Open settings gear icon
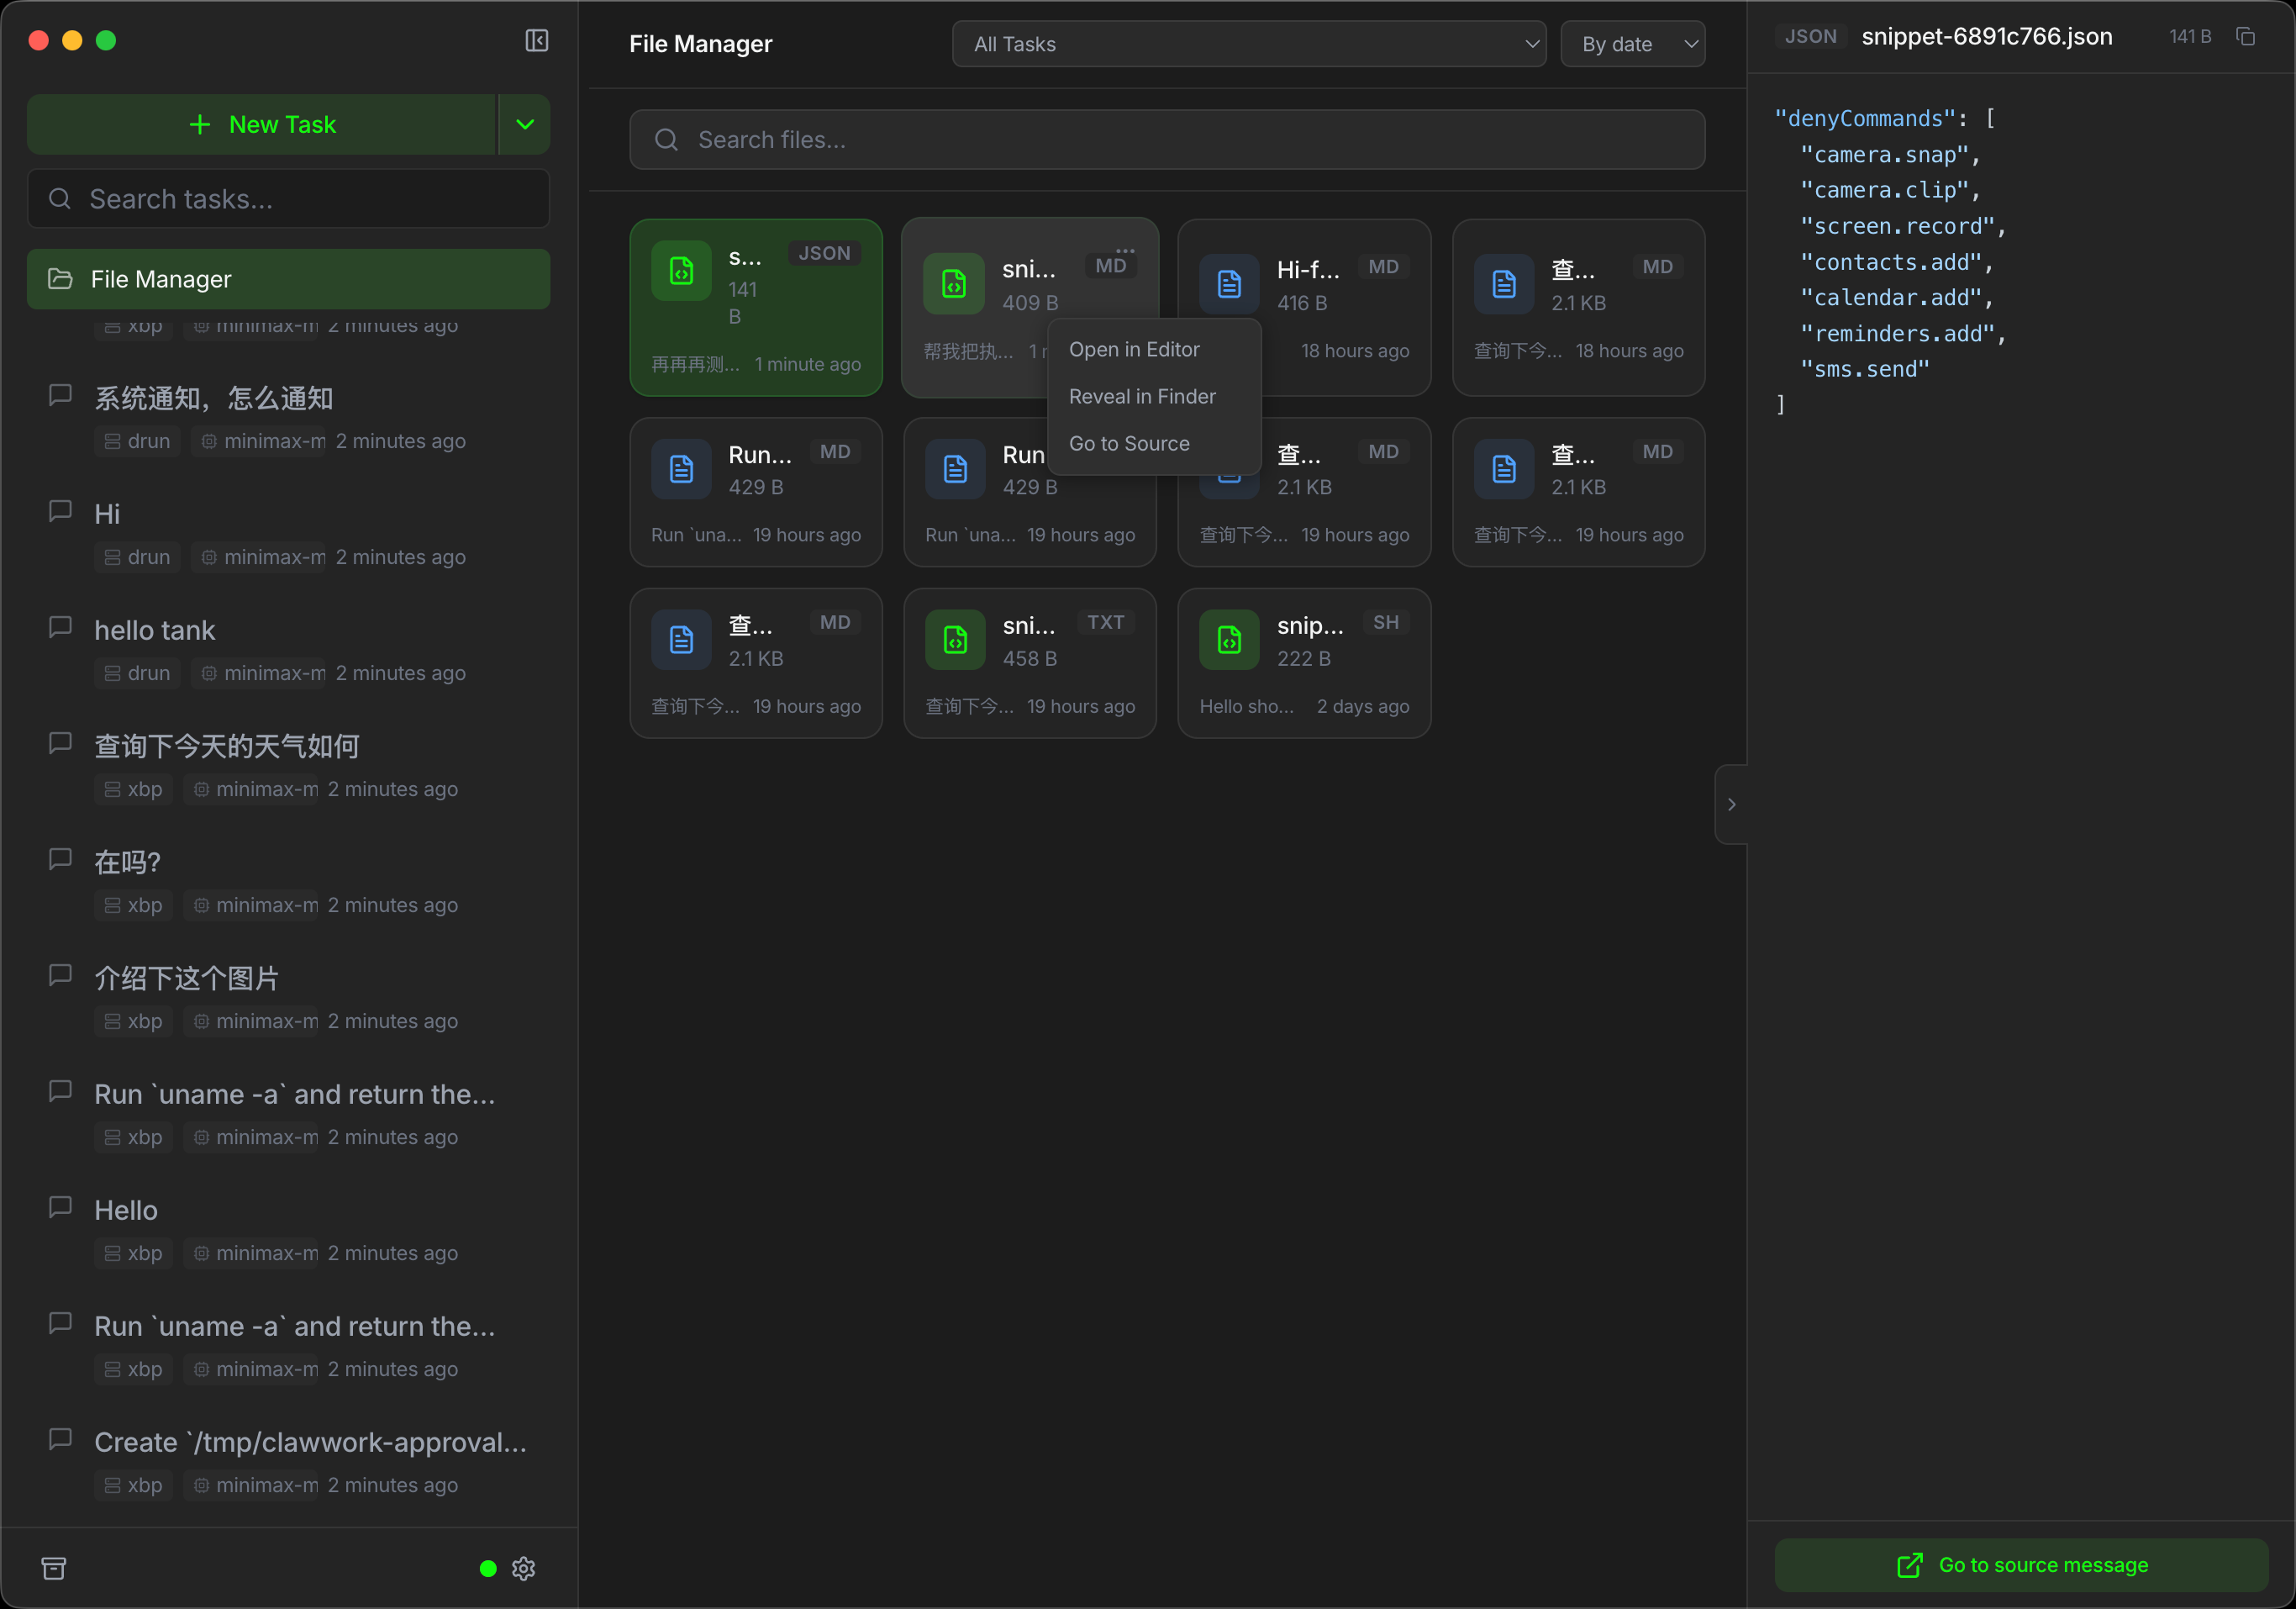Image resolution: width=2296 pixels, height=1609 pixels. pos(523,1567)
